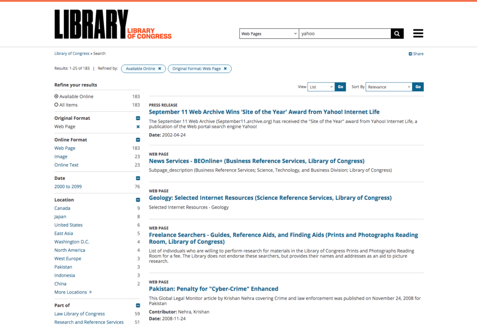Click the 'Date: 2002-04-24' text

pyautogui.click(x=167, y=135)
